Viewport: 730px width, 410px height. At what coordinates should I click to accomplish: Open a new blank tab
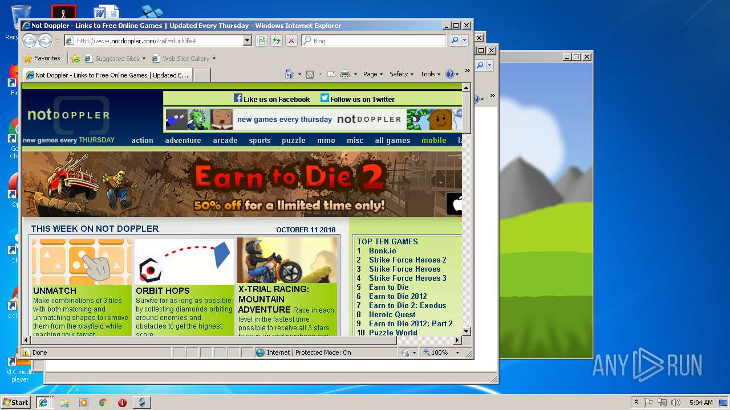click(202, 75)
